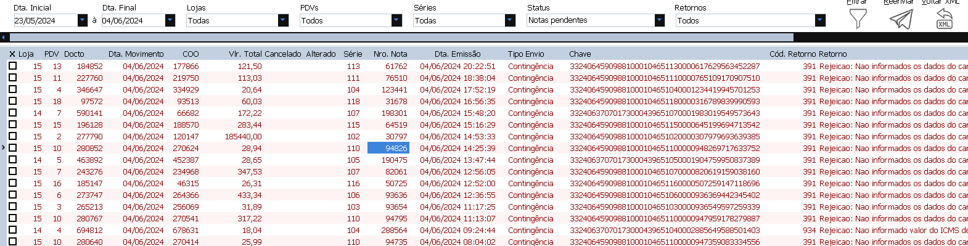
Task: Click the horizontal scrollbar thumb
Action: pos(401,38)
